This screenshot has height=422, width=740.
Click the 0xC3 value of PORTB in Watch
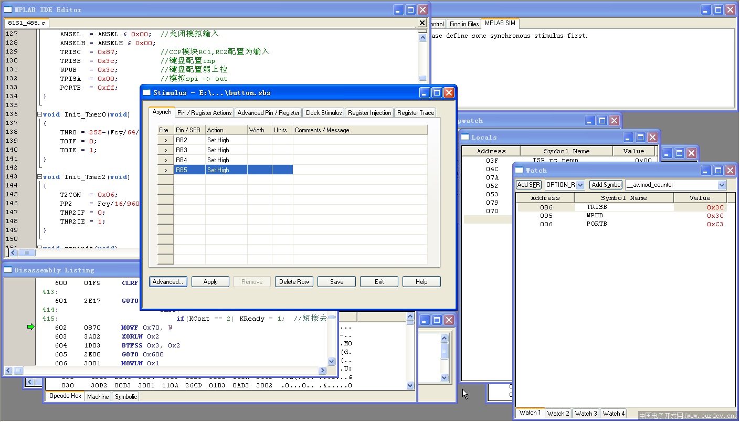click(715, 224)
